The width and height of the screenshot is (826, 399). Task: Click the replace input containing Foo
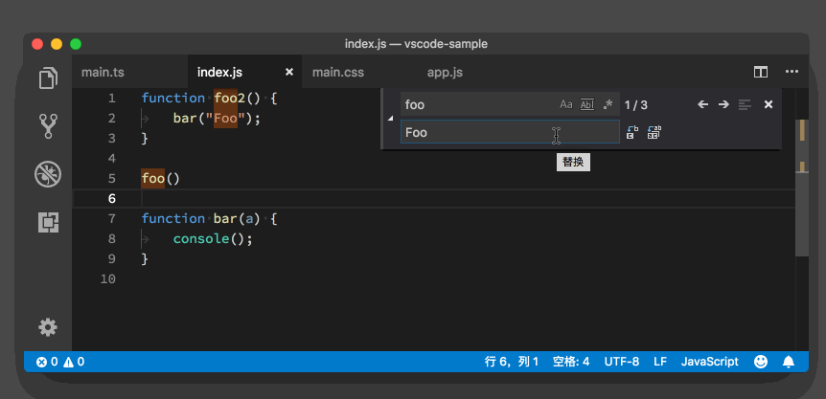(510, 132)
